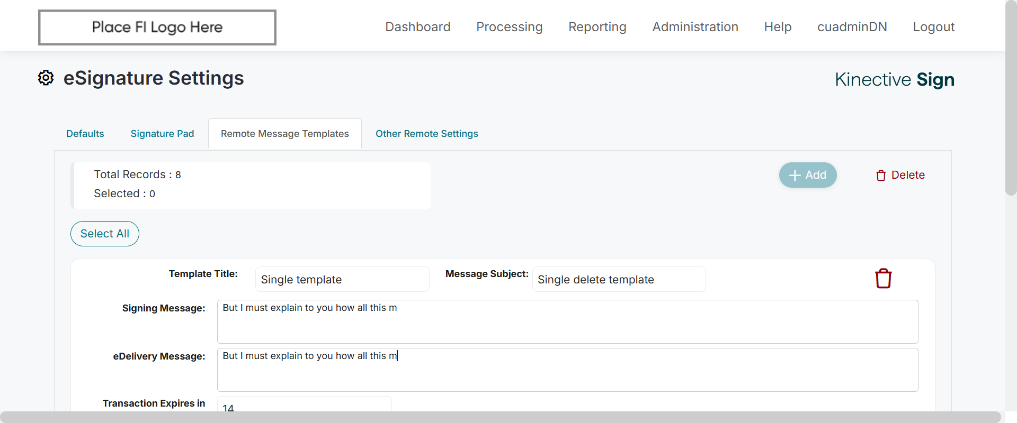This screenshot has width=1017, height=423.
Task: Open the Dashboard menu
Action: coord(418,27)
